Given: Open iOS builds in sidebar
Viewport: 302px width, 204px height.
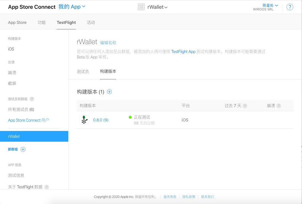Looking at the screenshot, I should point(11,49).
